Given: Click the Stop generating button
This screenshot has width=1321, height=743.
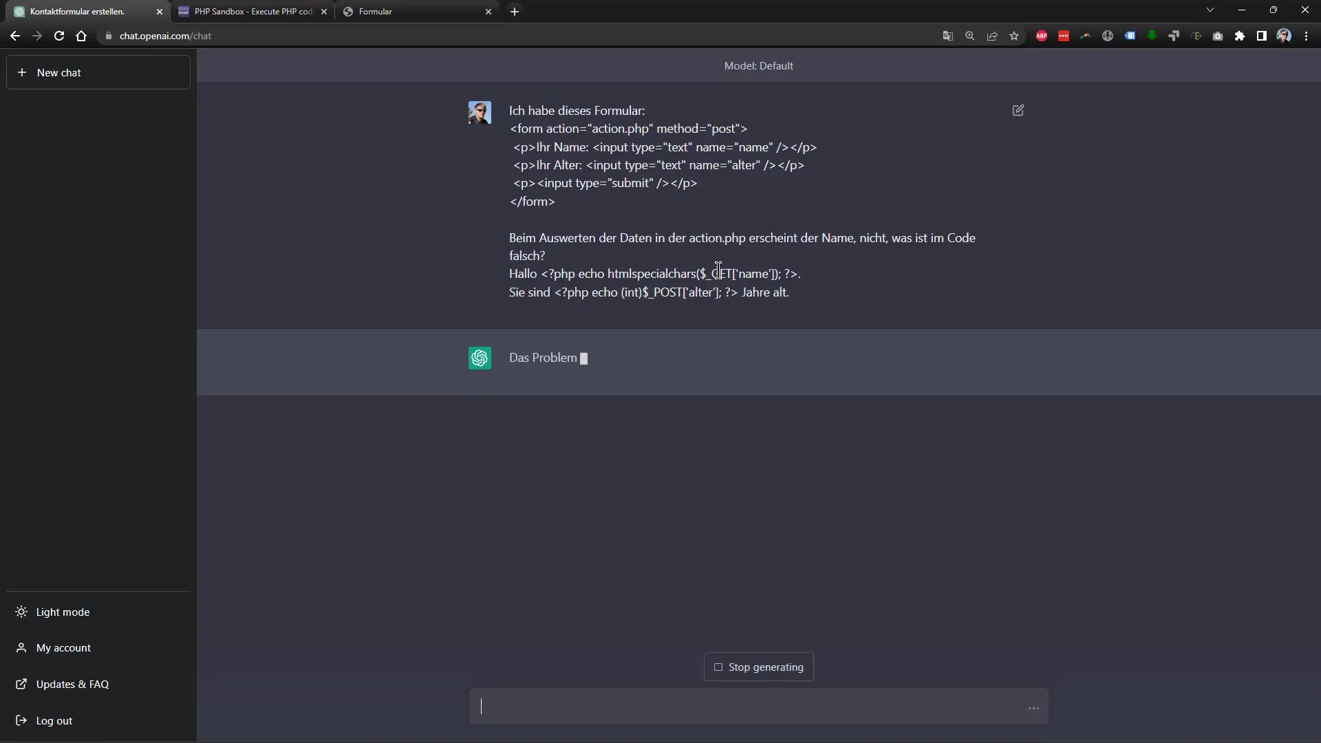Looking at the screenshot, I should 760,667.
